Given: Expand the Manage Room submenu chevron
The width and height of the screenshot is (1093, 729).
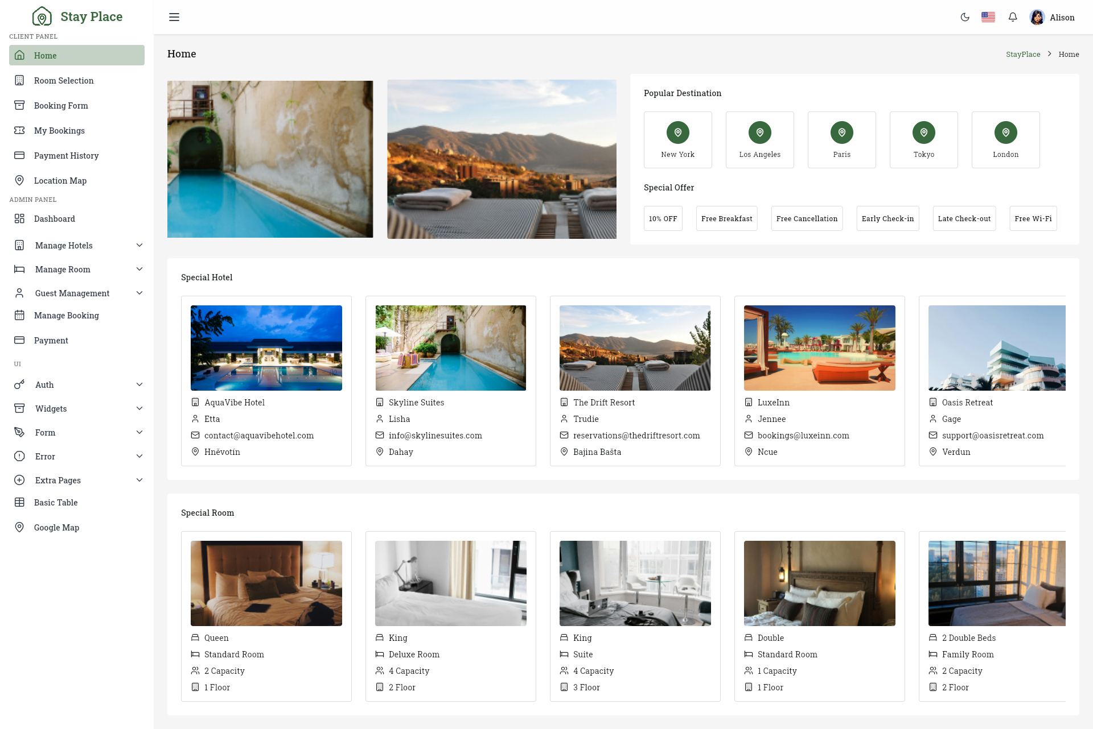Looking at the screenshot, I should coord(139,269).
